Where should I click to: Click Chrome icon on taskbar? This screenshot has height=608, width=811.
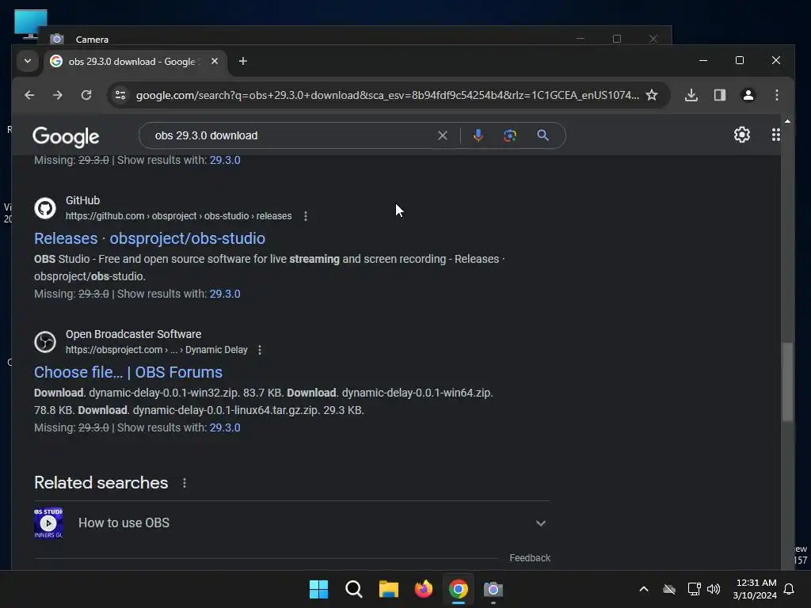tap(459, 589)
